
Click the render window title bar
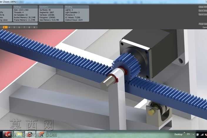tap(103, 2)
